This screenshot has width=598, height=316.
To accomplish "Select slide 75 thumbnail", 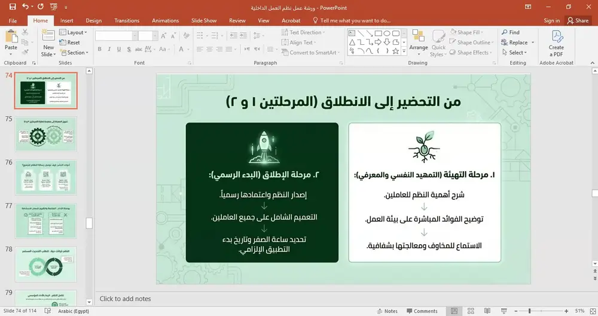I will (46, 134).
